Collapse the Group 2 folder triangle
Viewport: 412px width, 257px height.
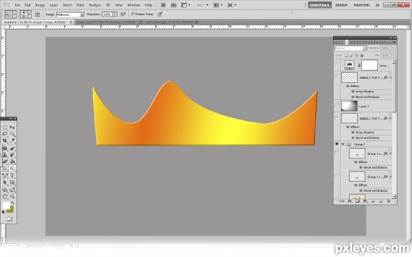click(343, 144)
